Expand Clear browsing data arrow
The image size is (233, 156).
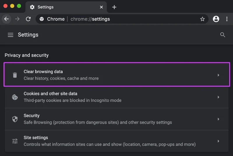(x=218, y=75)
